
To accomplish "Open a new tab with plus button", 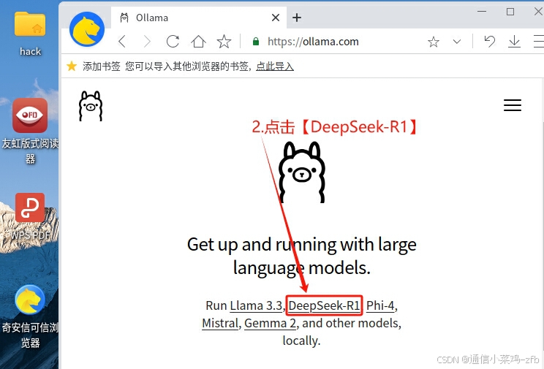I will pos(297,18).
